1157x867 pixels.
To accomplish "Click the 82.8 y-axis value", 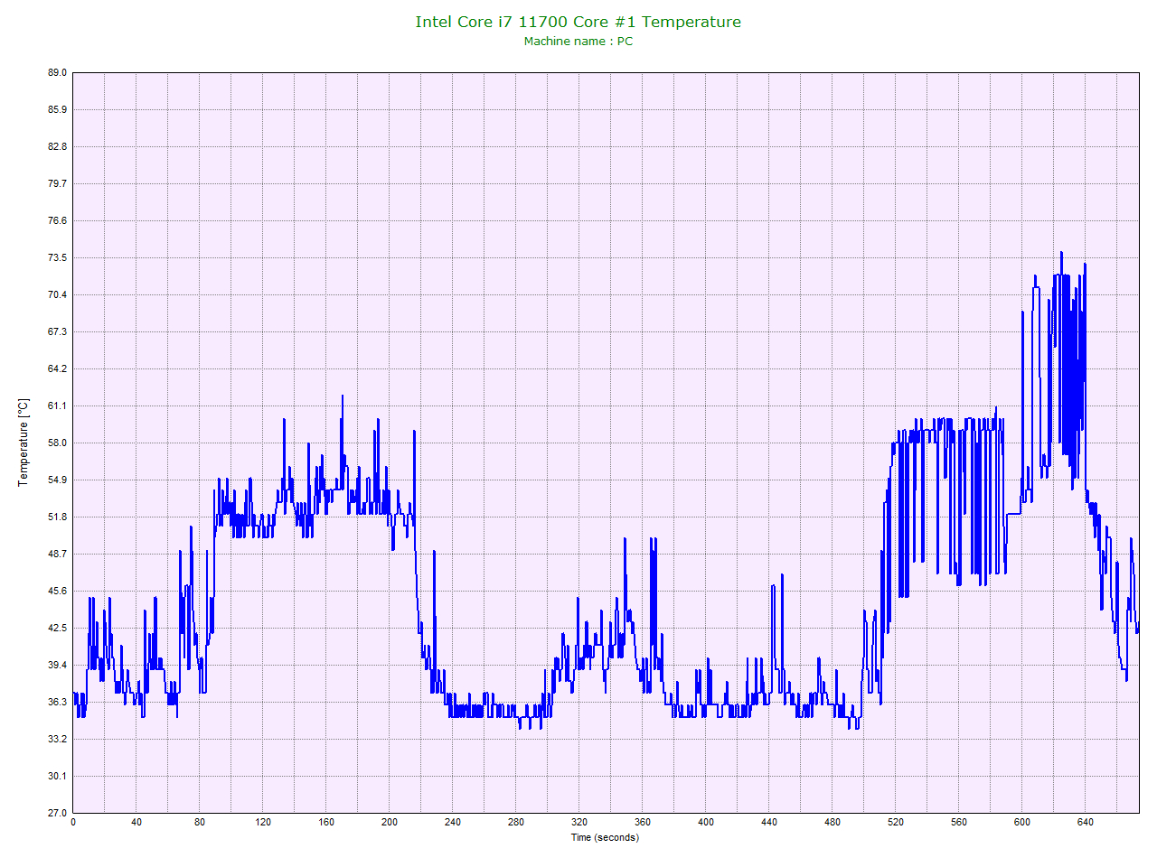I will pos(57,146).
